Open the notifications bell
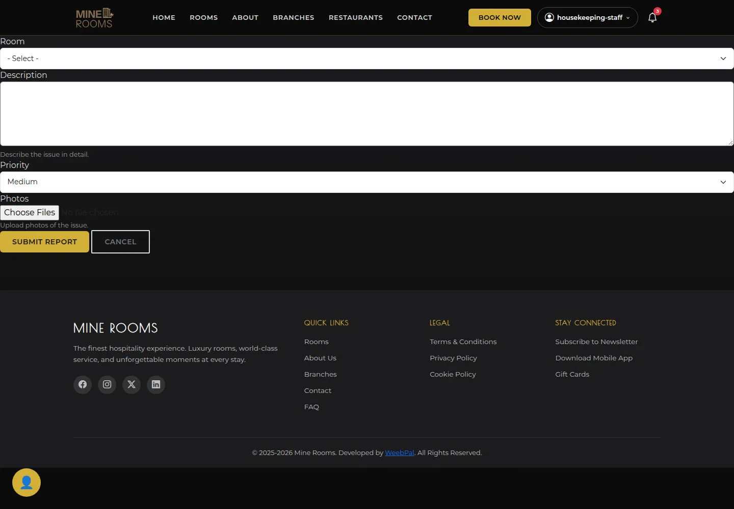The height and width of the screenshot is (509, 734). [652, 17]
